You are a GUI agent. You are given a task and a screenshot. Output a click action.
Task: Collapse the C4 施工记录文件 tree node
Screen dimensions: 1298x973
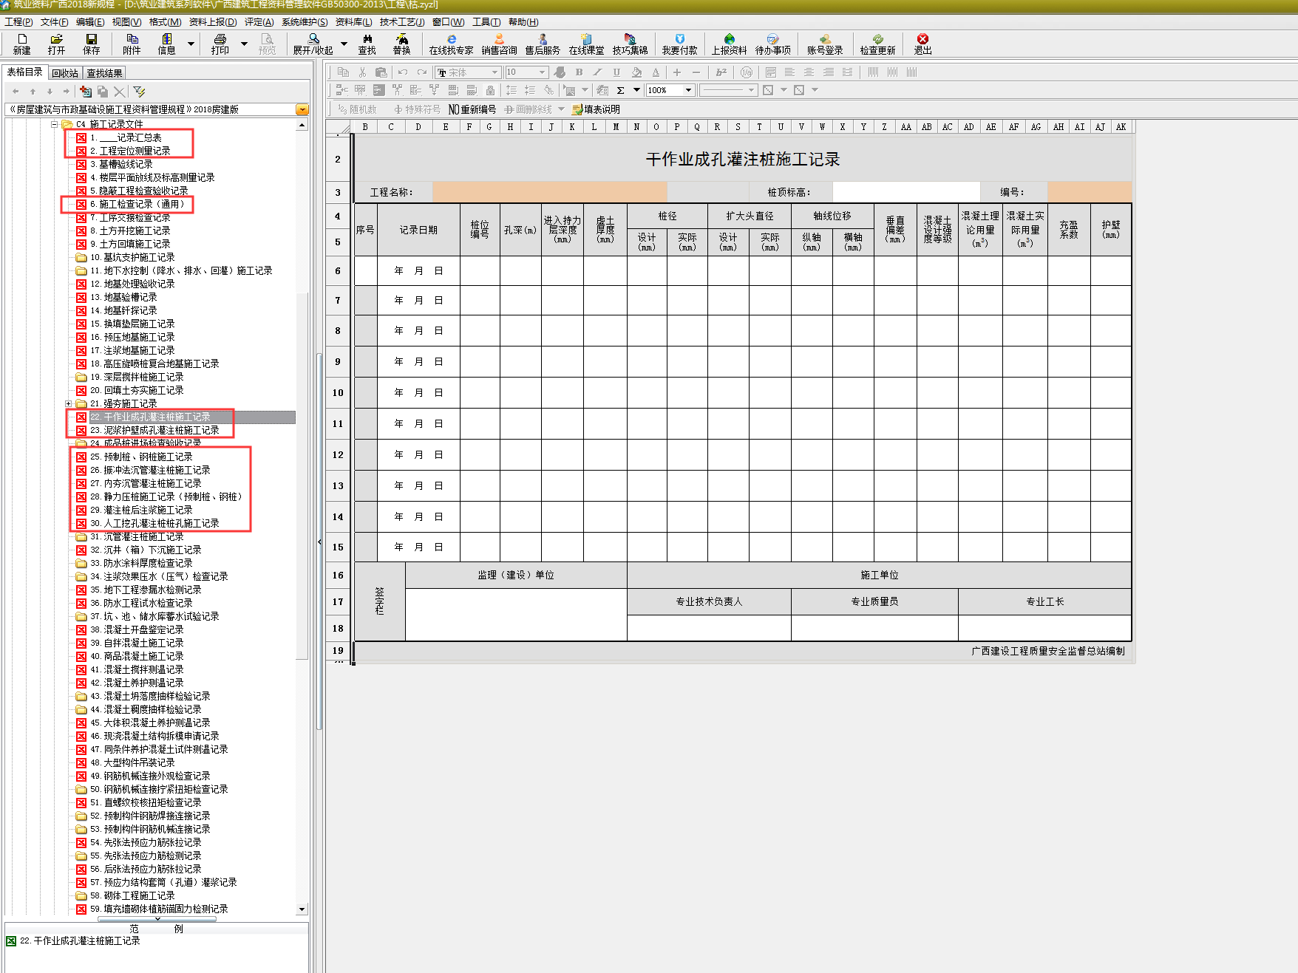tap(55, 124)
